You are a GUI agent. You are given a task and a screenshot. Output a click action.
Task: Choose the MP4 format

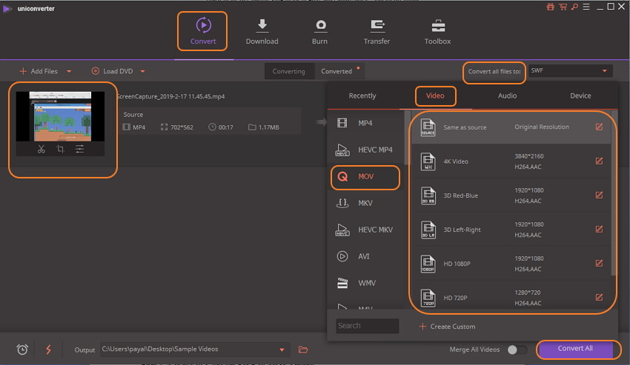(365, 123)
